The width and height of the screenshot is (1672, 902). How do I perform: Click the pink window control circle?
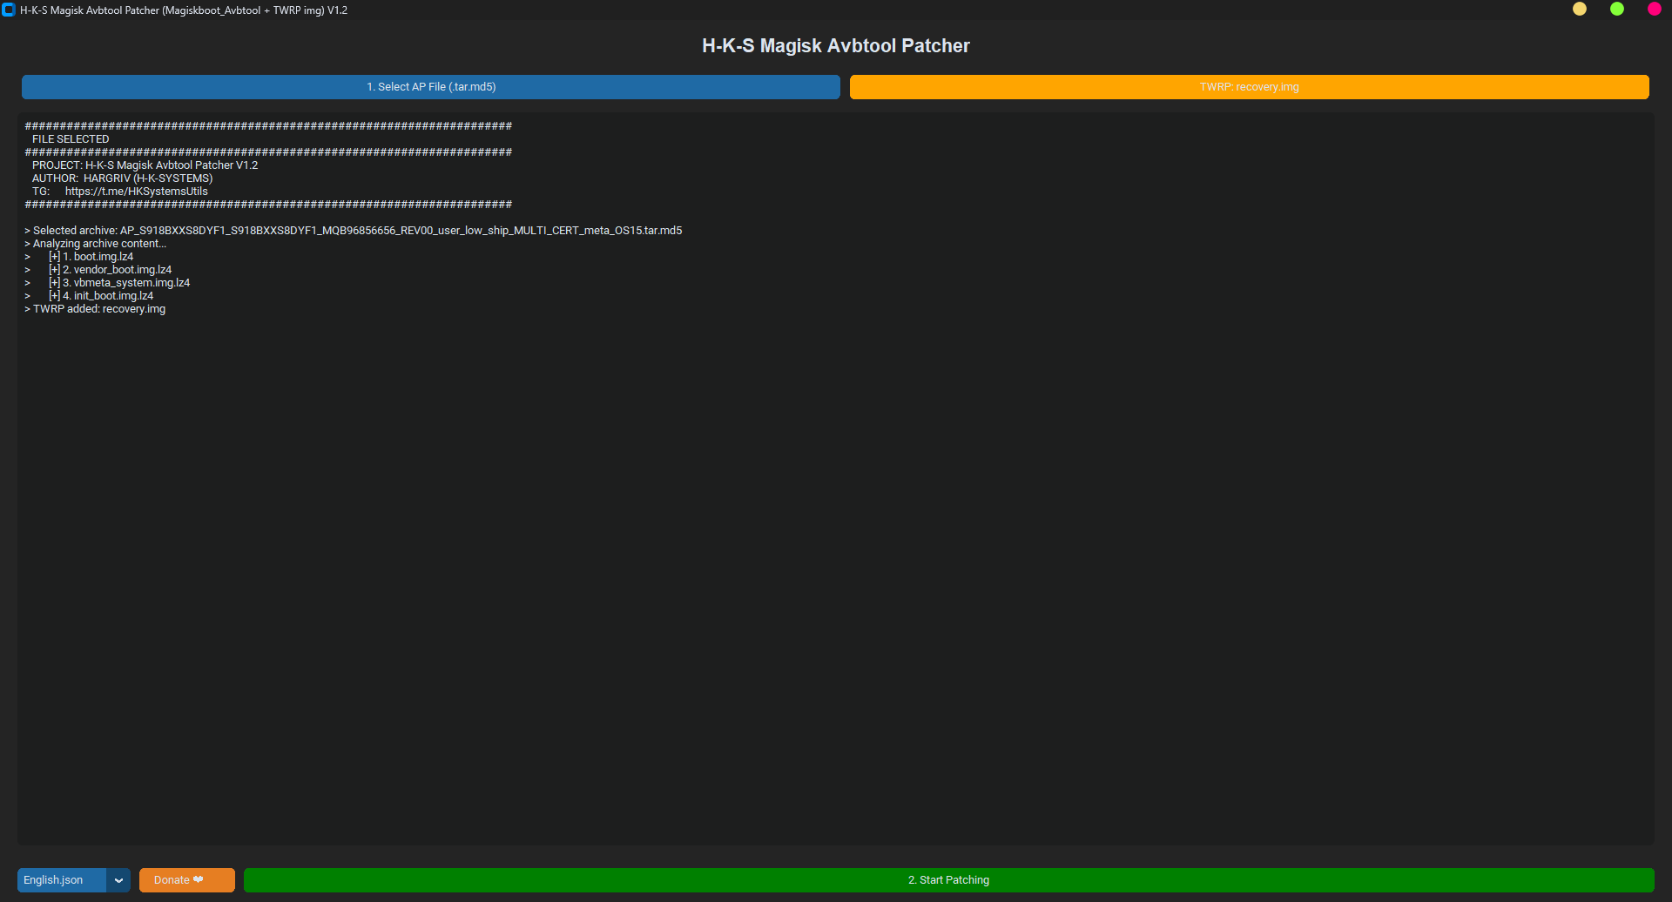(1654, 10)
